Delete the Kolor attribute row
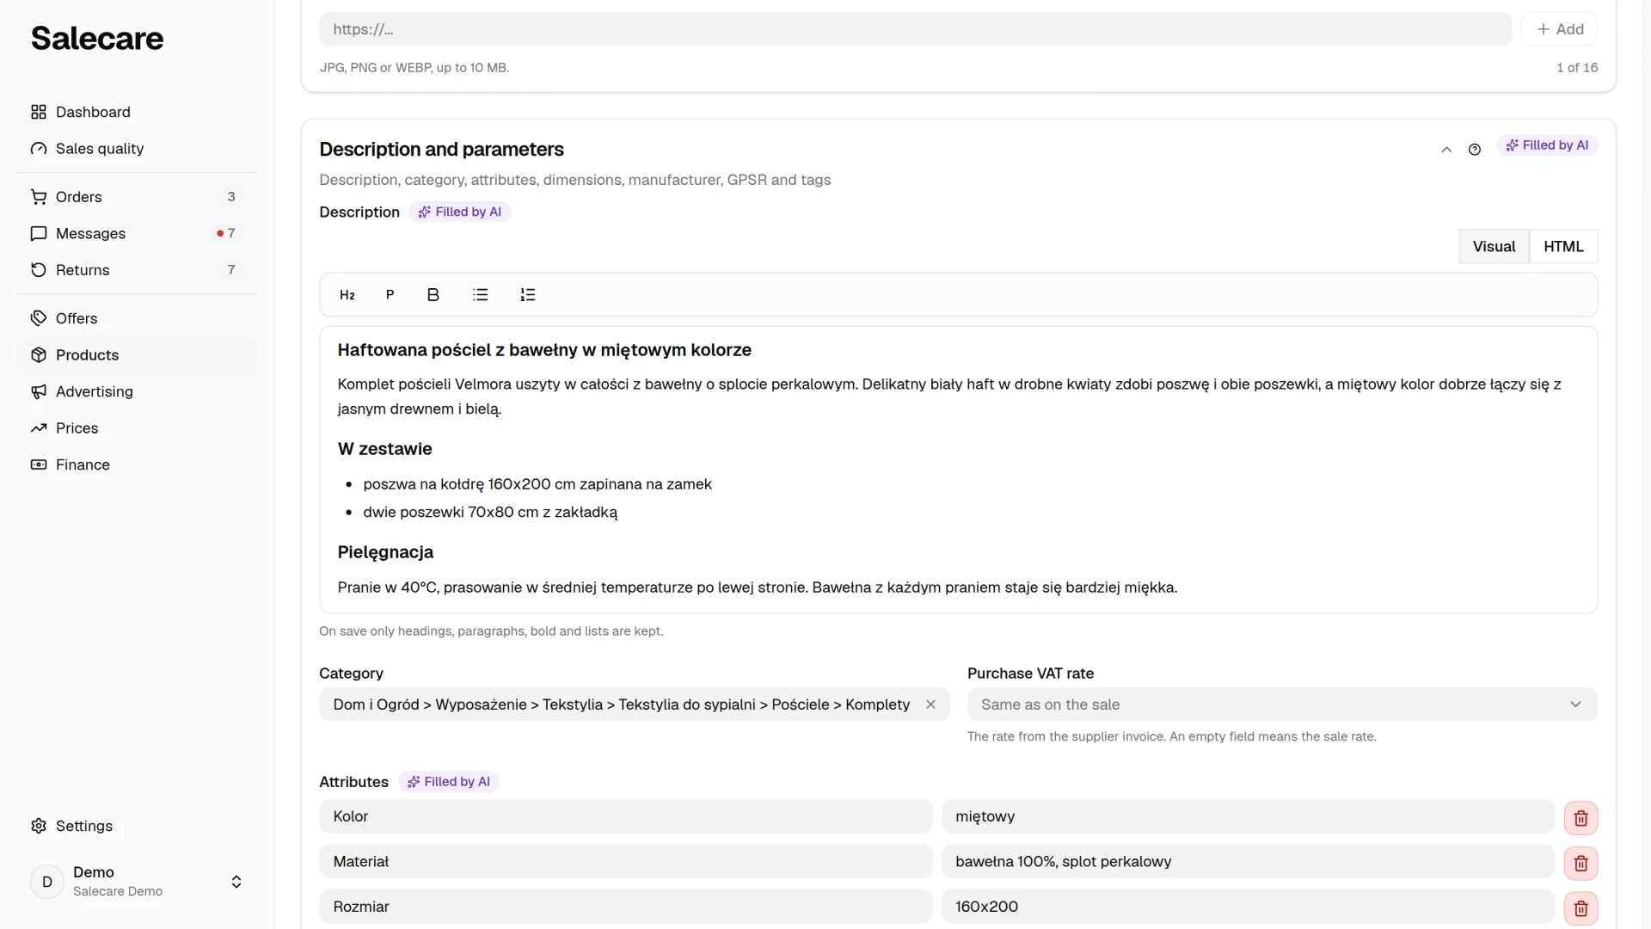The width and height of the screenshot is (1651, 929). click(1580, 818)
